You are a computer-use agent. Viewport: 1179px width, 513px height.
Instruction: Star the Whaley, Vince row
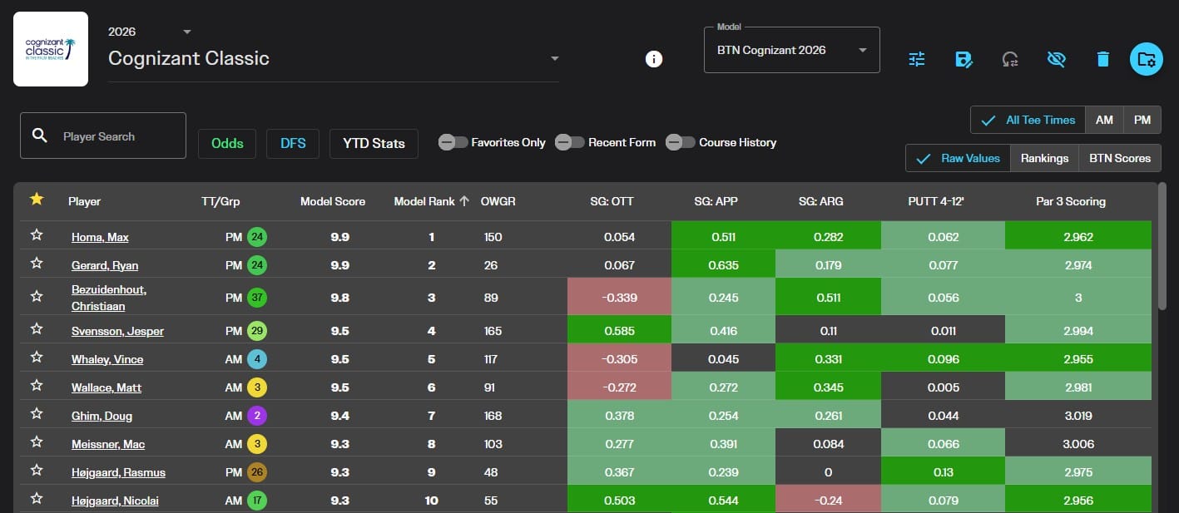point(37,358)
